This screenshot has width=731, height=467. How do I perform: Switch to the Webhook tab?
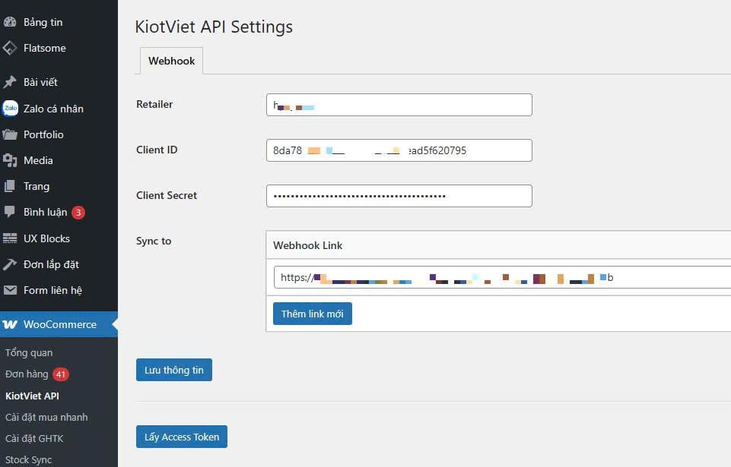(x=171, y=61)
